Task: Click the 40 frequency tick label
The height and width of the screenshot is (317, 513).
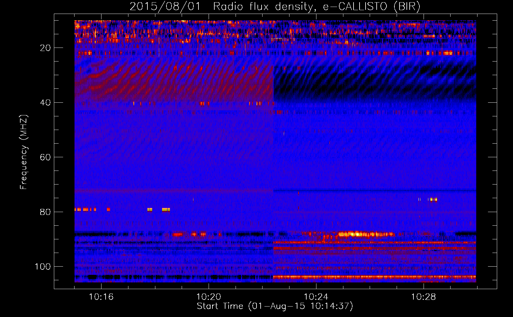Action: point(46,103)
